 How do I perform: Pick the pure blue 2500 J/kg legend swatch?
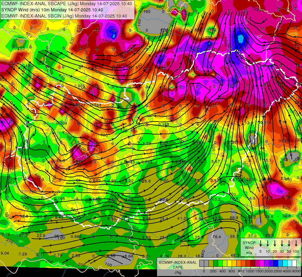point(276,263)
